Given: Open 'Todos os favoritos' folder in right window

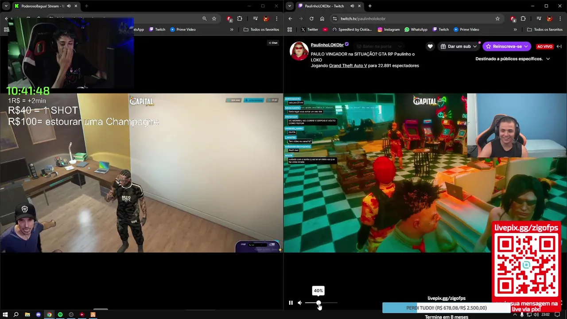Looking at the screenshot, I should click(545, 30).
